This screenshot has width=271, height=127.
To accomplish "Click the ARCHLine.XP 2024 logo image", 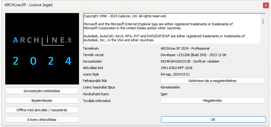I will pyautogui.click(x=42, y=49).
